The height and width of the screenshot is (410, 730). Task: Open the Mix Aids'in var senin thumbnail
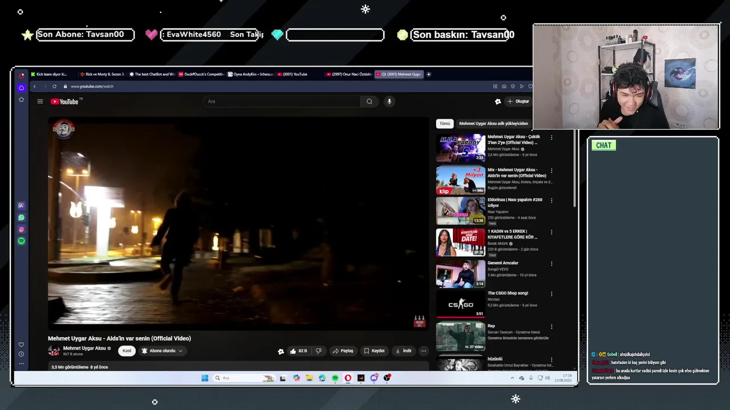[x=460, y=180]
